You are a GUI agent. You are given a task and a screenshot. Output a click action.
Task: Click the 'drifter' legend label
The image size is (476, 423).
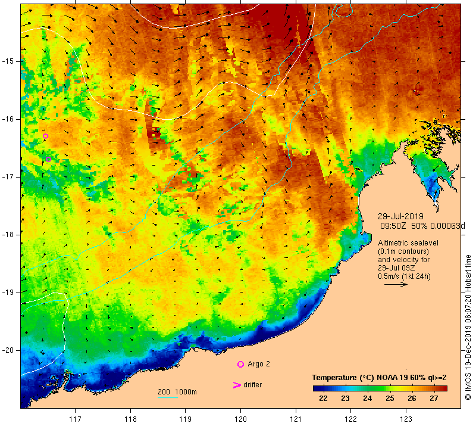tap(252, 385)
